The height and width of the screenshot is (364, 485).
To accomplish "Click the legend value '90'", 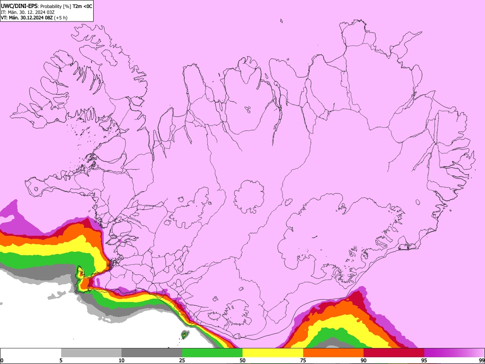I will pos(364,361).
